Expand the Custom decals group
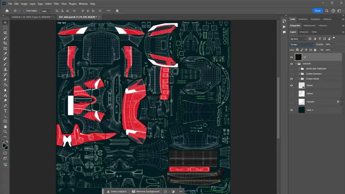The width and height of the screenshot is (345, 194). click(x=299, y=79)
